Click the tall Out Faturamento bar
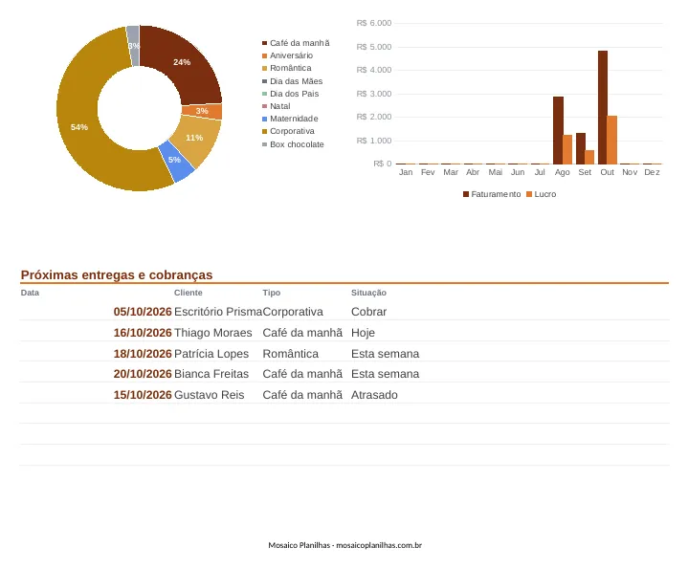The width and height of the screenshot is (688, 569). point(603,107)
